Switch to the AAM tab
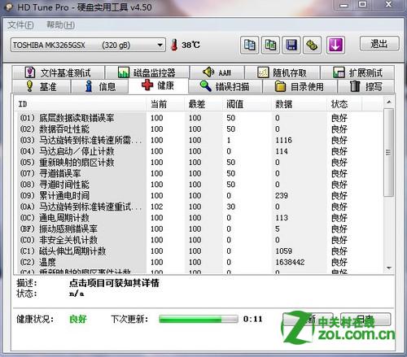 (x=217, y=72)
